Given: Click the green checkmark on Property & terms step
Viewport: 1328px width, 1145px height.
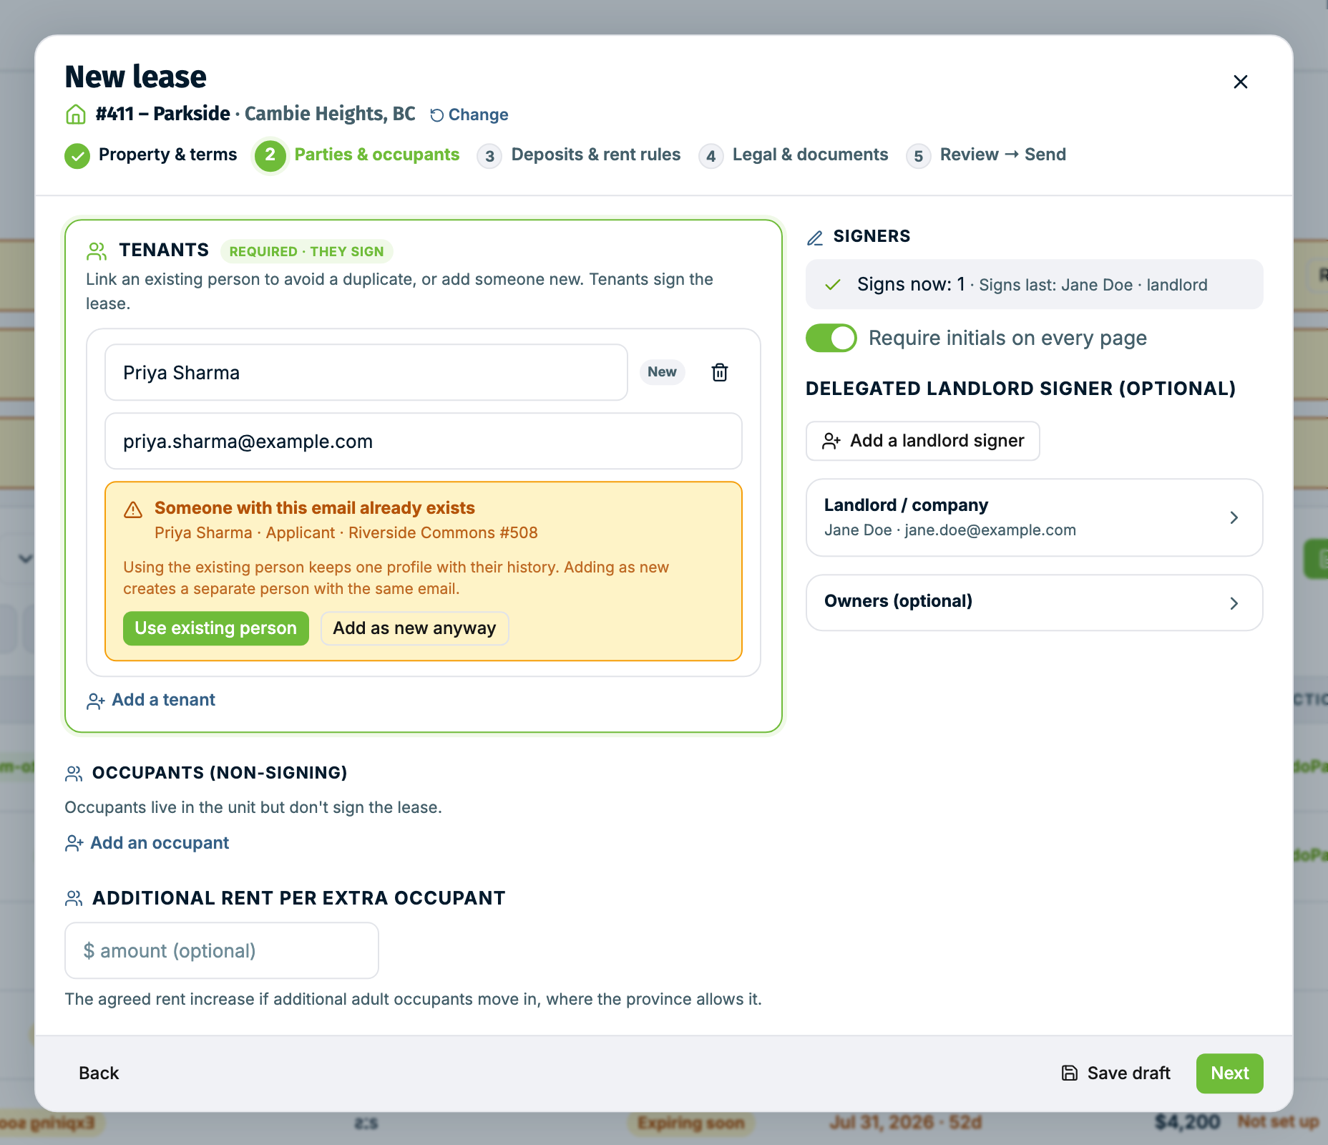Looking at the screenshot, I should (77, 156).
